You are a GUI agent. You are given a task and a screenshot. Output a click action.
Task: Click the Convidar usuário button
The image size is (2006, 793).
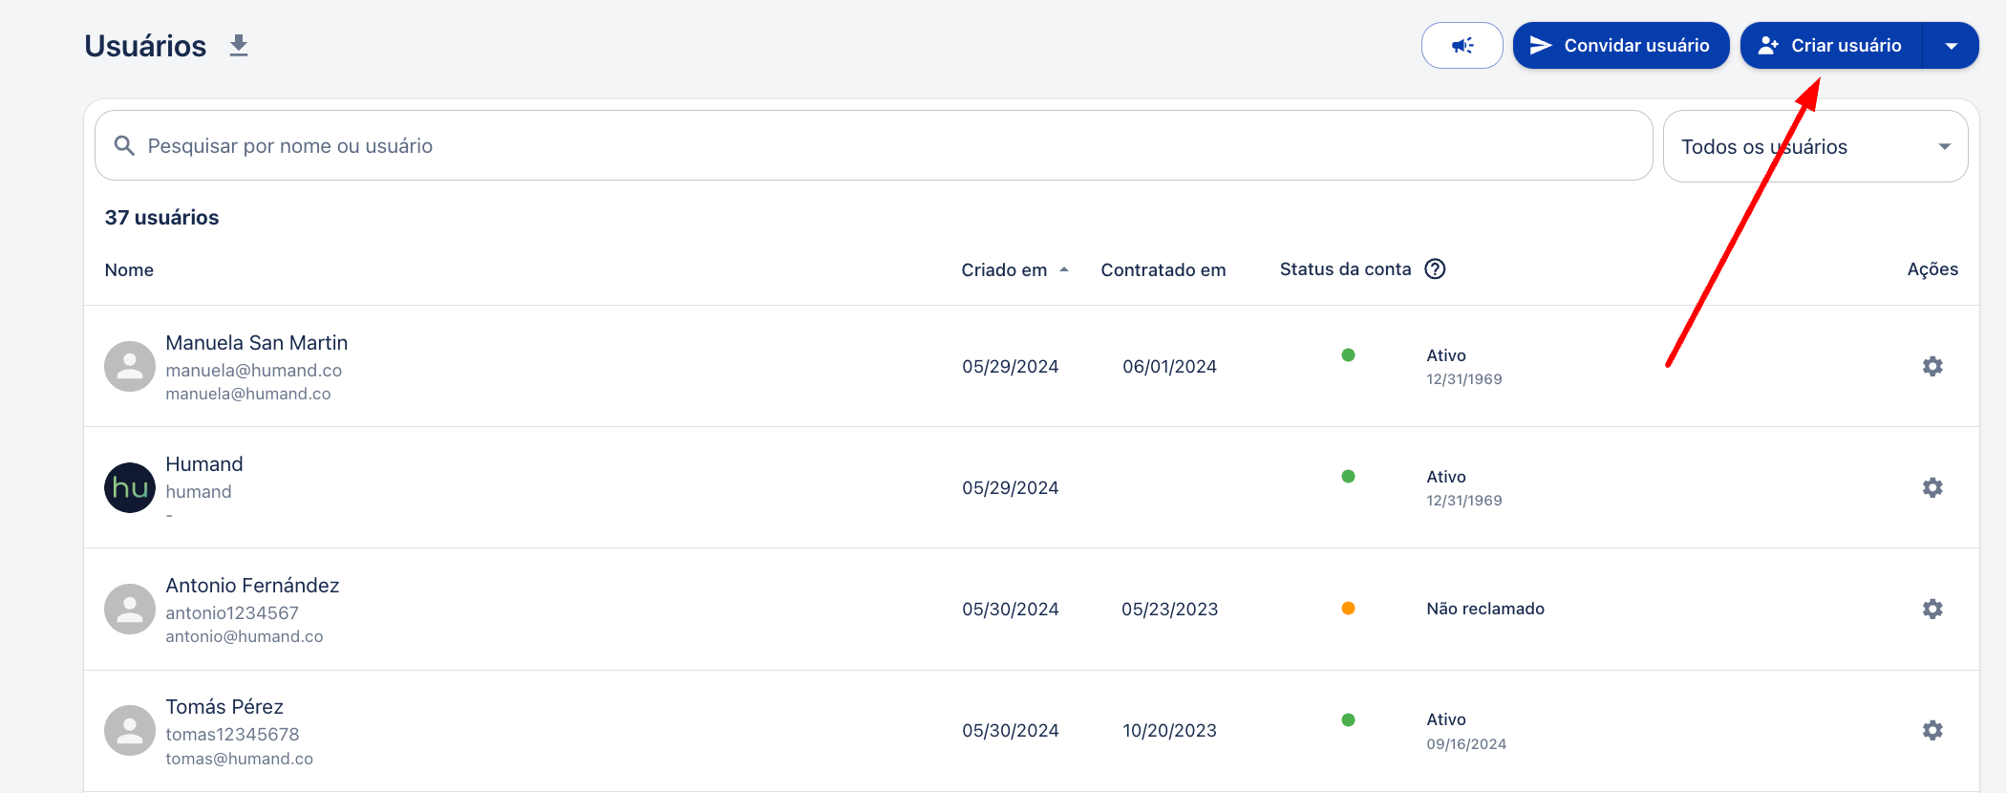click(1620, 46)
